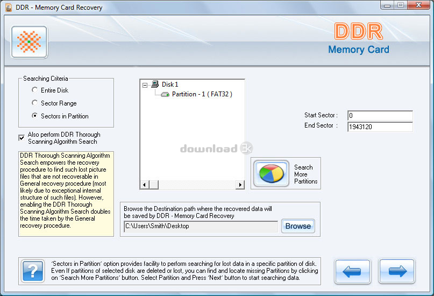Select the Sector Range radio option
The image size is (434, 296).
tap(34, 103)
